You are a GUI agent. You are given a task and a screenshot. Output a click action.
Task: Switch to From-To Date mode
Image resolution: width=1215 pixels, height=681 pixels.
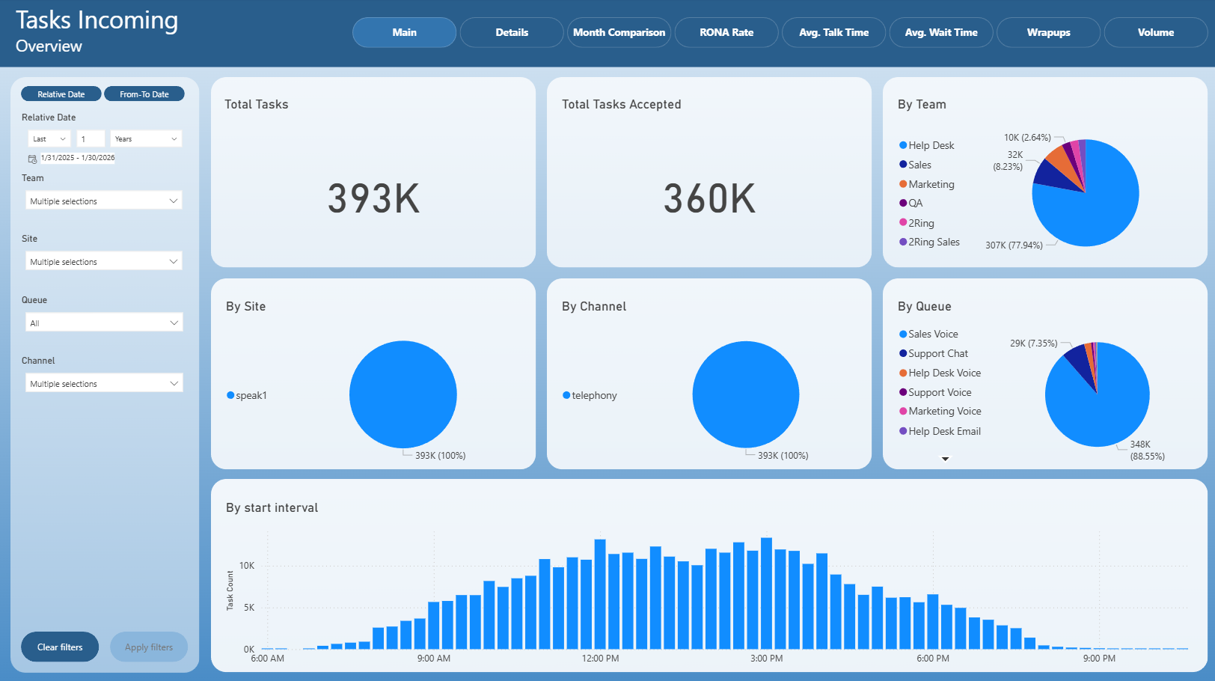tap(144, 94)
